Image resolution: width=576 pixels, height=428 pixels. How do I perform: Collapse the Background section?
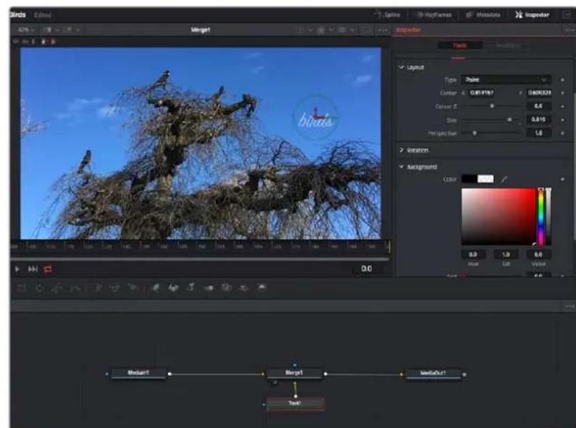click(x=401, y=167)
